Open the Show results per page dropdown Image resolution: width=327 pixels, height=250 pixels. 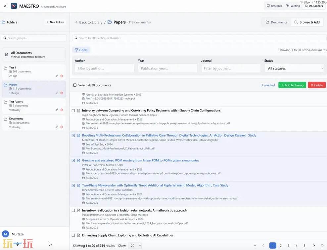pyautogui.click(x=135, y=246)
